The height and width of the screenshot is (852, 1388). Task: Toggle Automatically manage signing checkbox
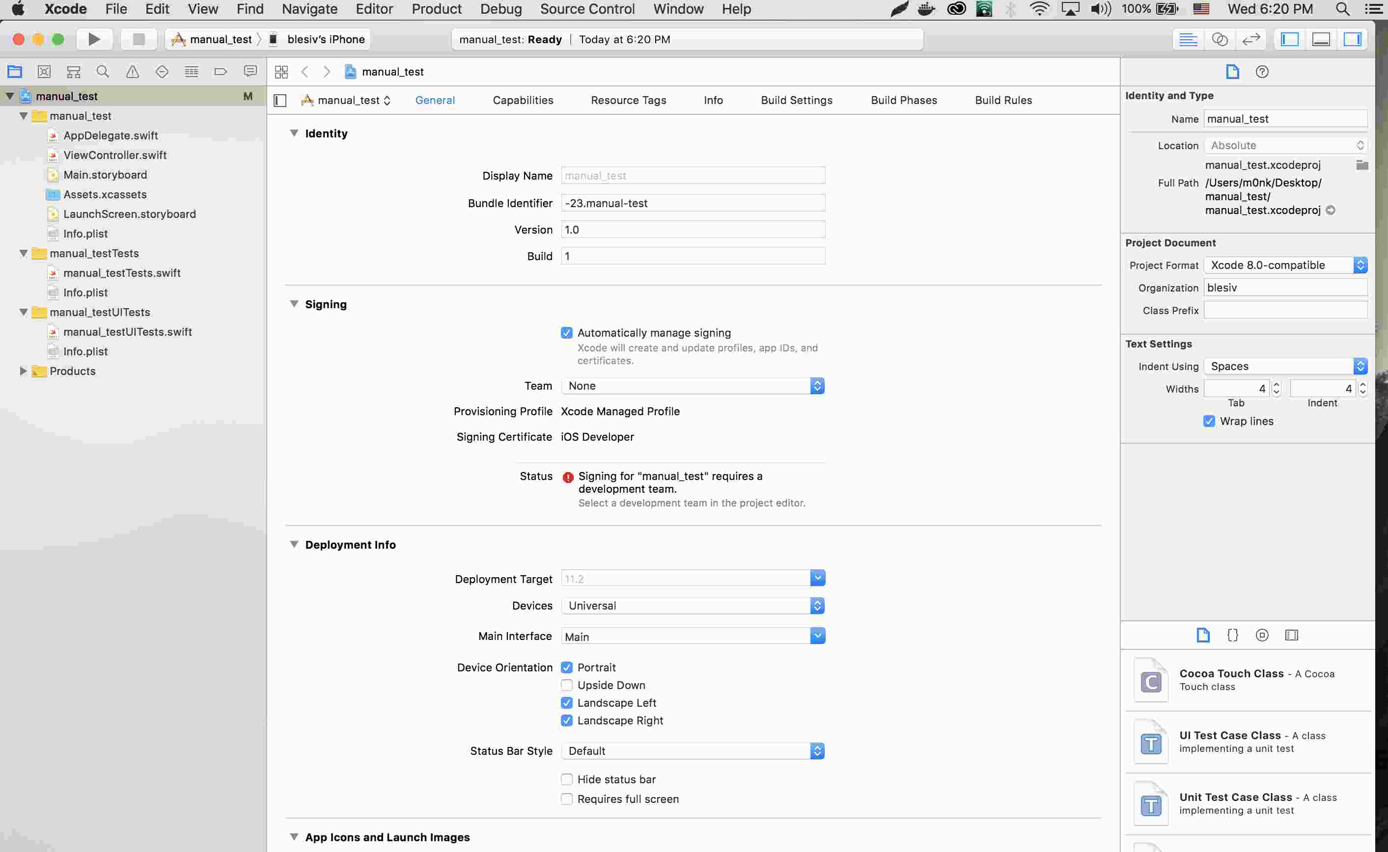click(566, 332)
